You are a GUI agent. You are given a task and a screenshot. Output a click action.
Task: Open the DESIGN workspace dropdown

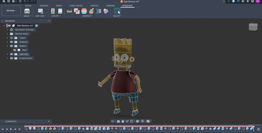[x=11, y=11]
